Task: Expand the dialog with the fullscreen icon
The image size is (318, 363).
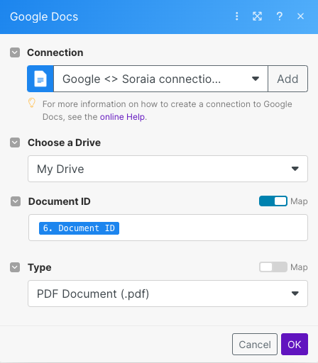Action: pos(257,16)
